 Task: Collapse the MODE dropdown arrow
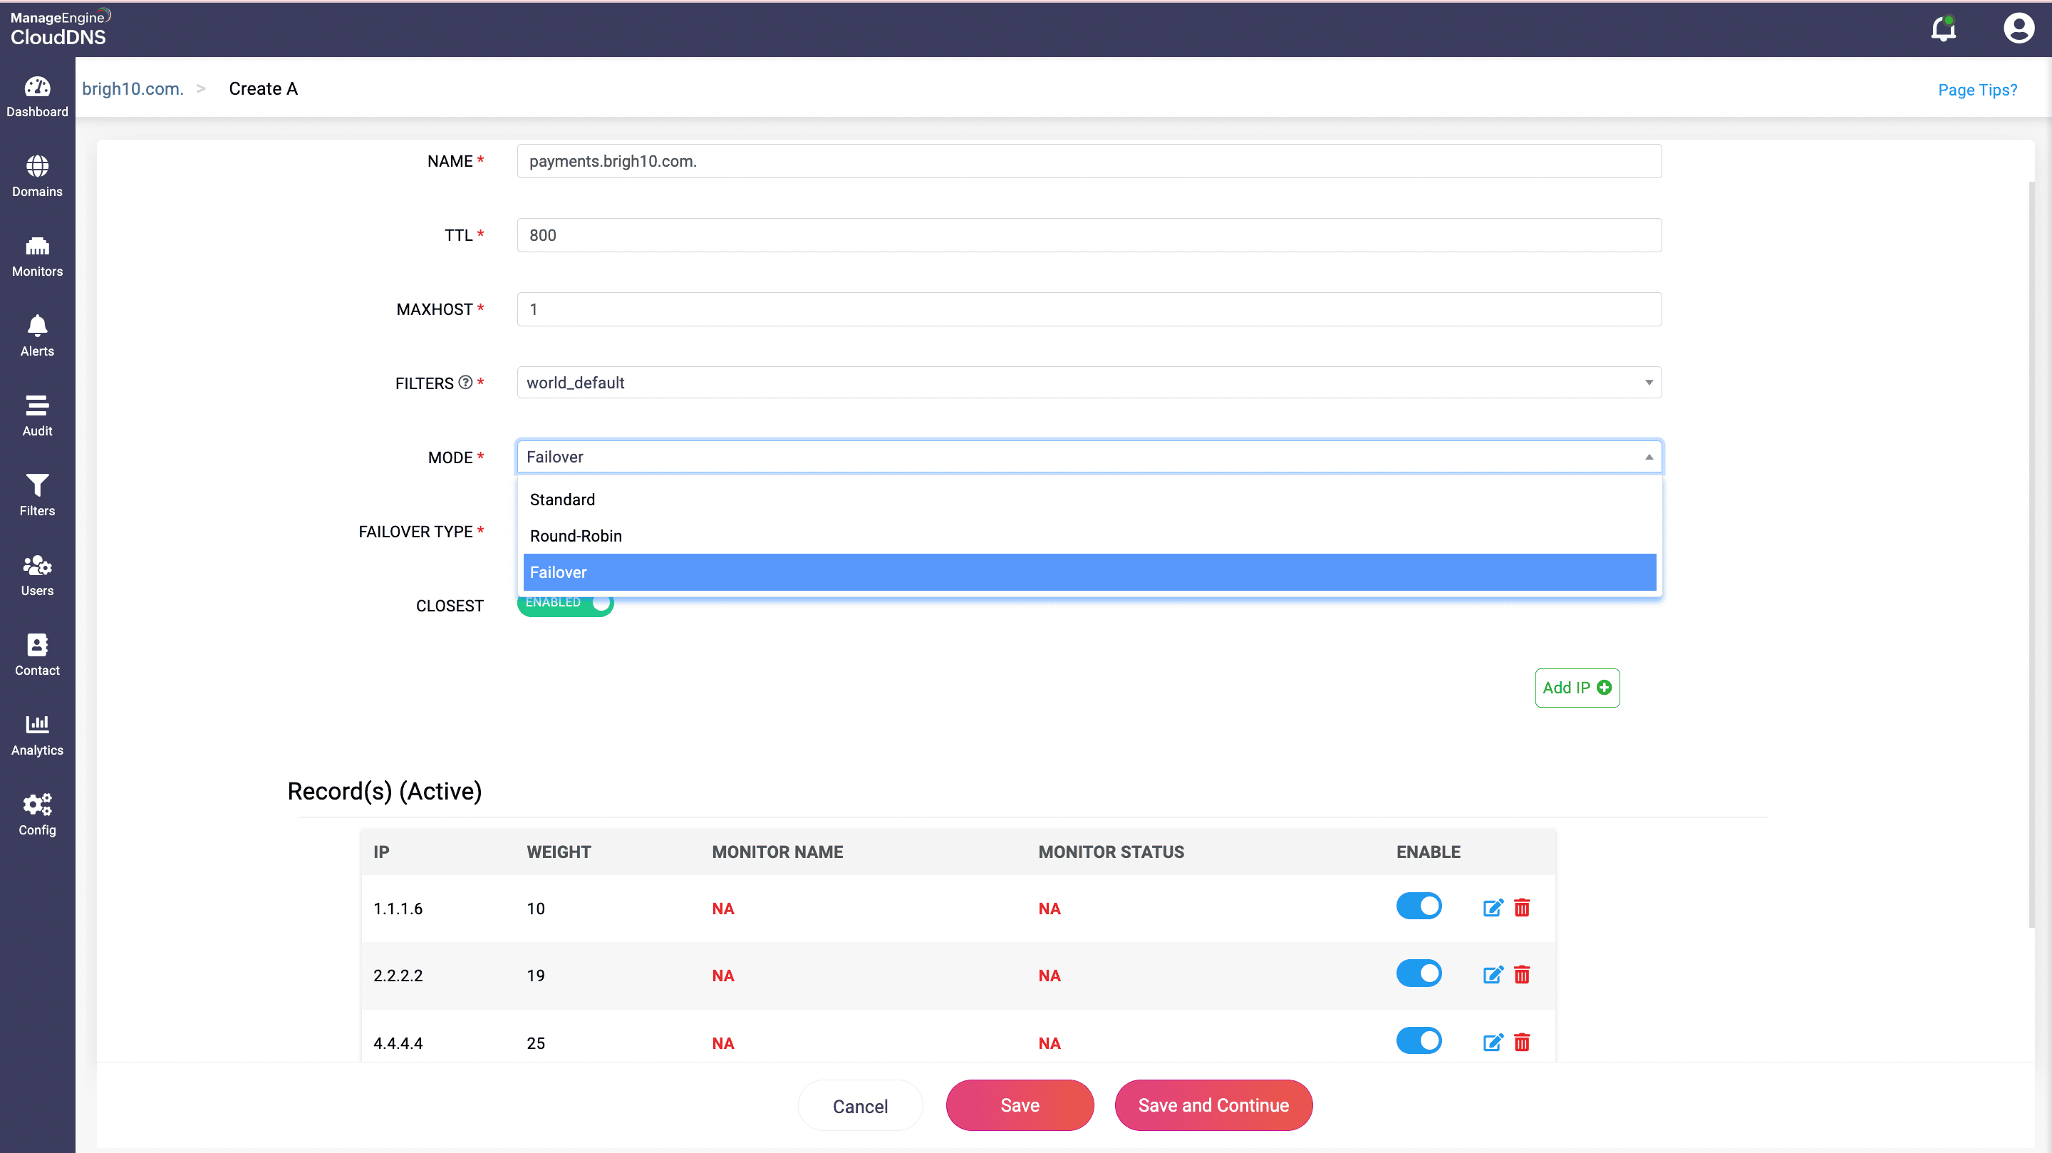click(x=1648, y=457)
